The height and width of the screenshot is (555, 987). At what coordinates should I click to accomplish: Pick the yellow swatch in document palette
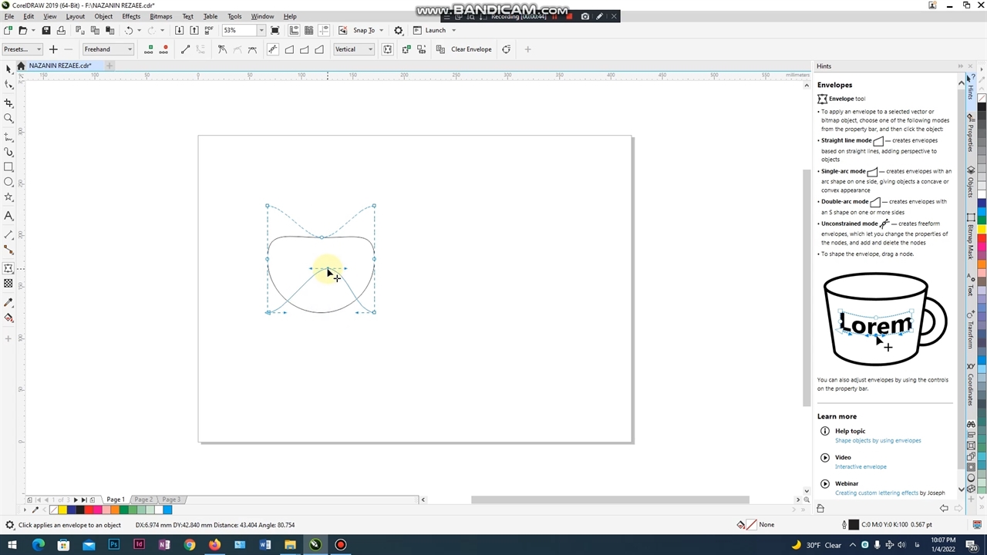62,510
